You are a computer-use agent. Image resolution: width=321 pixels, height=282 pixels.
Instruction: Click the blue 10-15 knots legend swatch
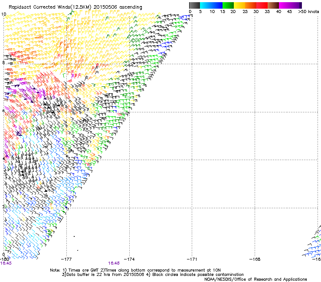pyautogui.click(x=217, y=5)
